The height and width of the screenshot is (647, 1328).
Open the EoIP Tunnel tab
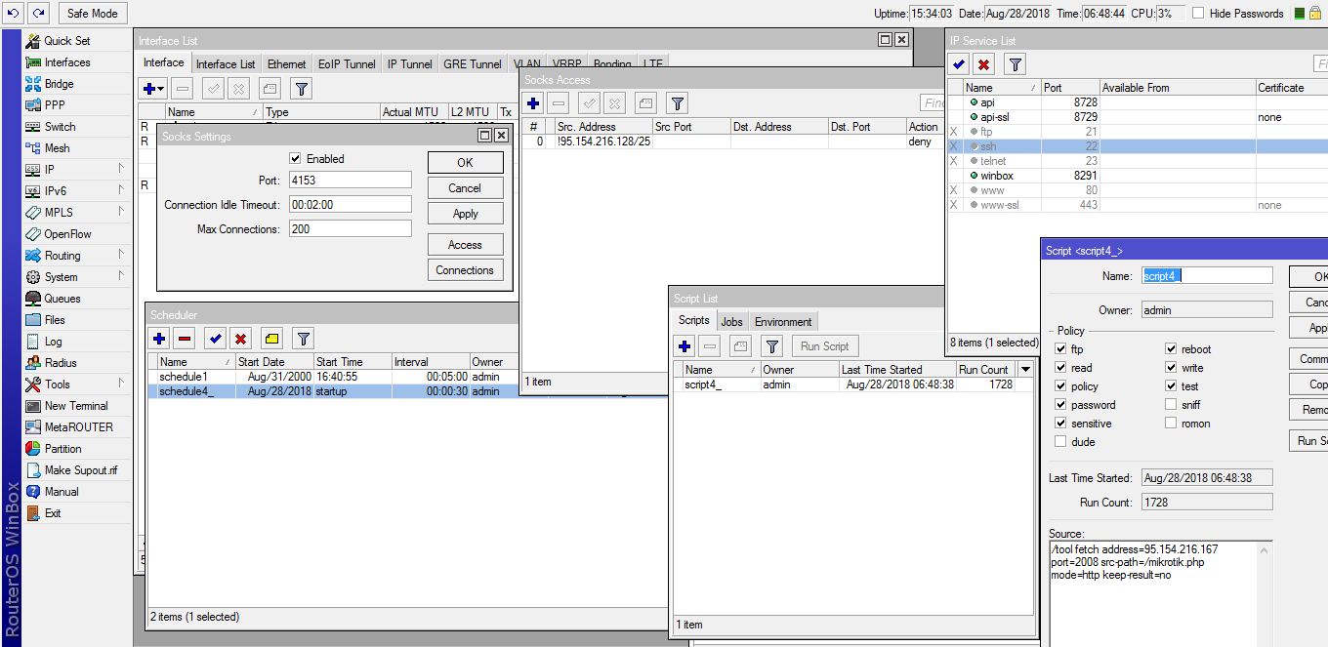coord(347,63)
